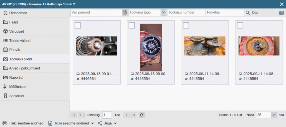Open the Töökäsu tüüp dropdown
Viewport: 286px width, 127px height.
coord(163,13)
